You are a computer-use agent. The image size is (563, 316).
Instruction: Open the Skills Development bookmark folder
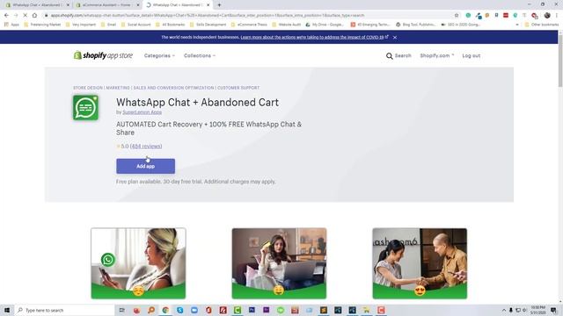[x=208, y=25]
